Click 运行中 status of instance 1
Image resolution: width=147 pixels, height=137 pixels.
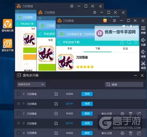pyautogui.click(x=69, y=104)
